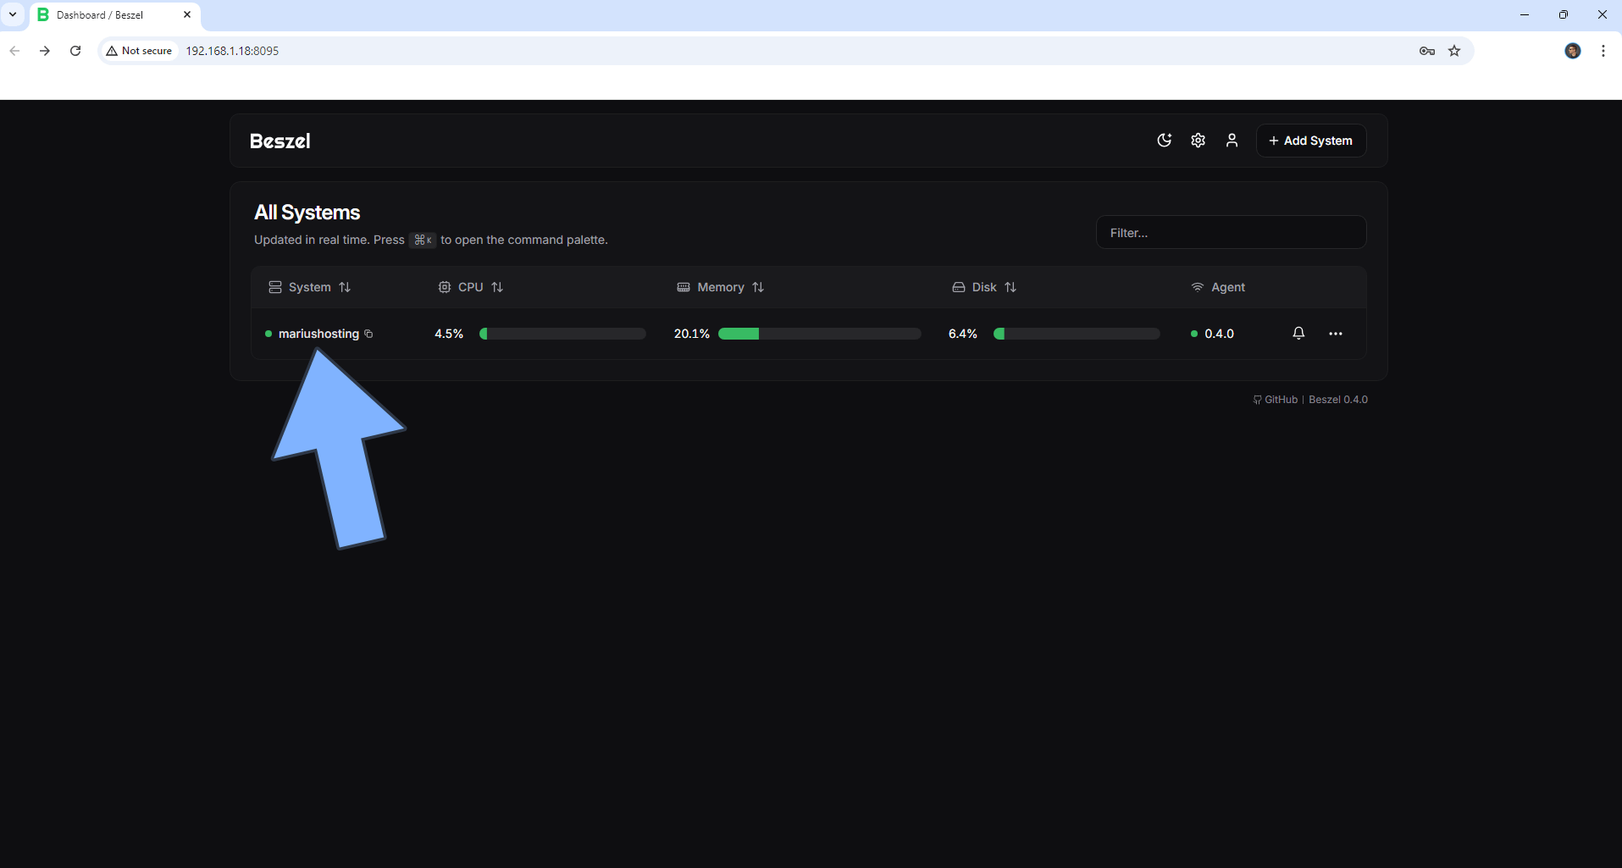Click the All Systems heading
This screenshot has height=868, width=1622.
(x=307, y=213)
